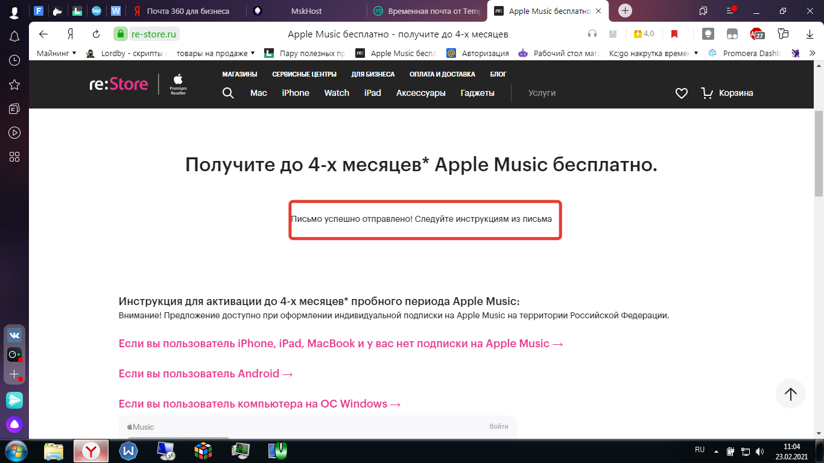
Task: Expand the товары на продаже bookmark folder
Action: [x=215, y=53]
